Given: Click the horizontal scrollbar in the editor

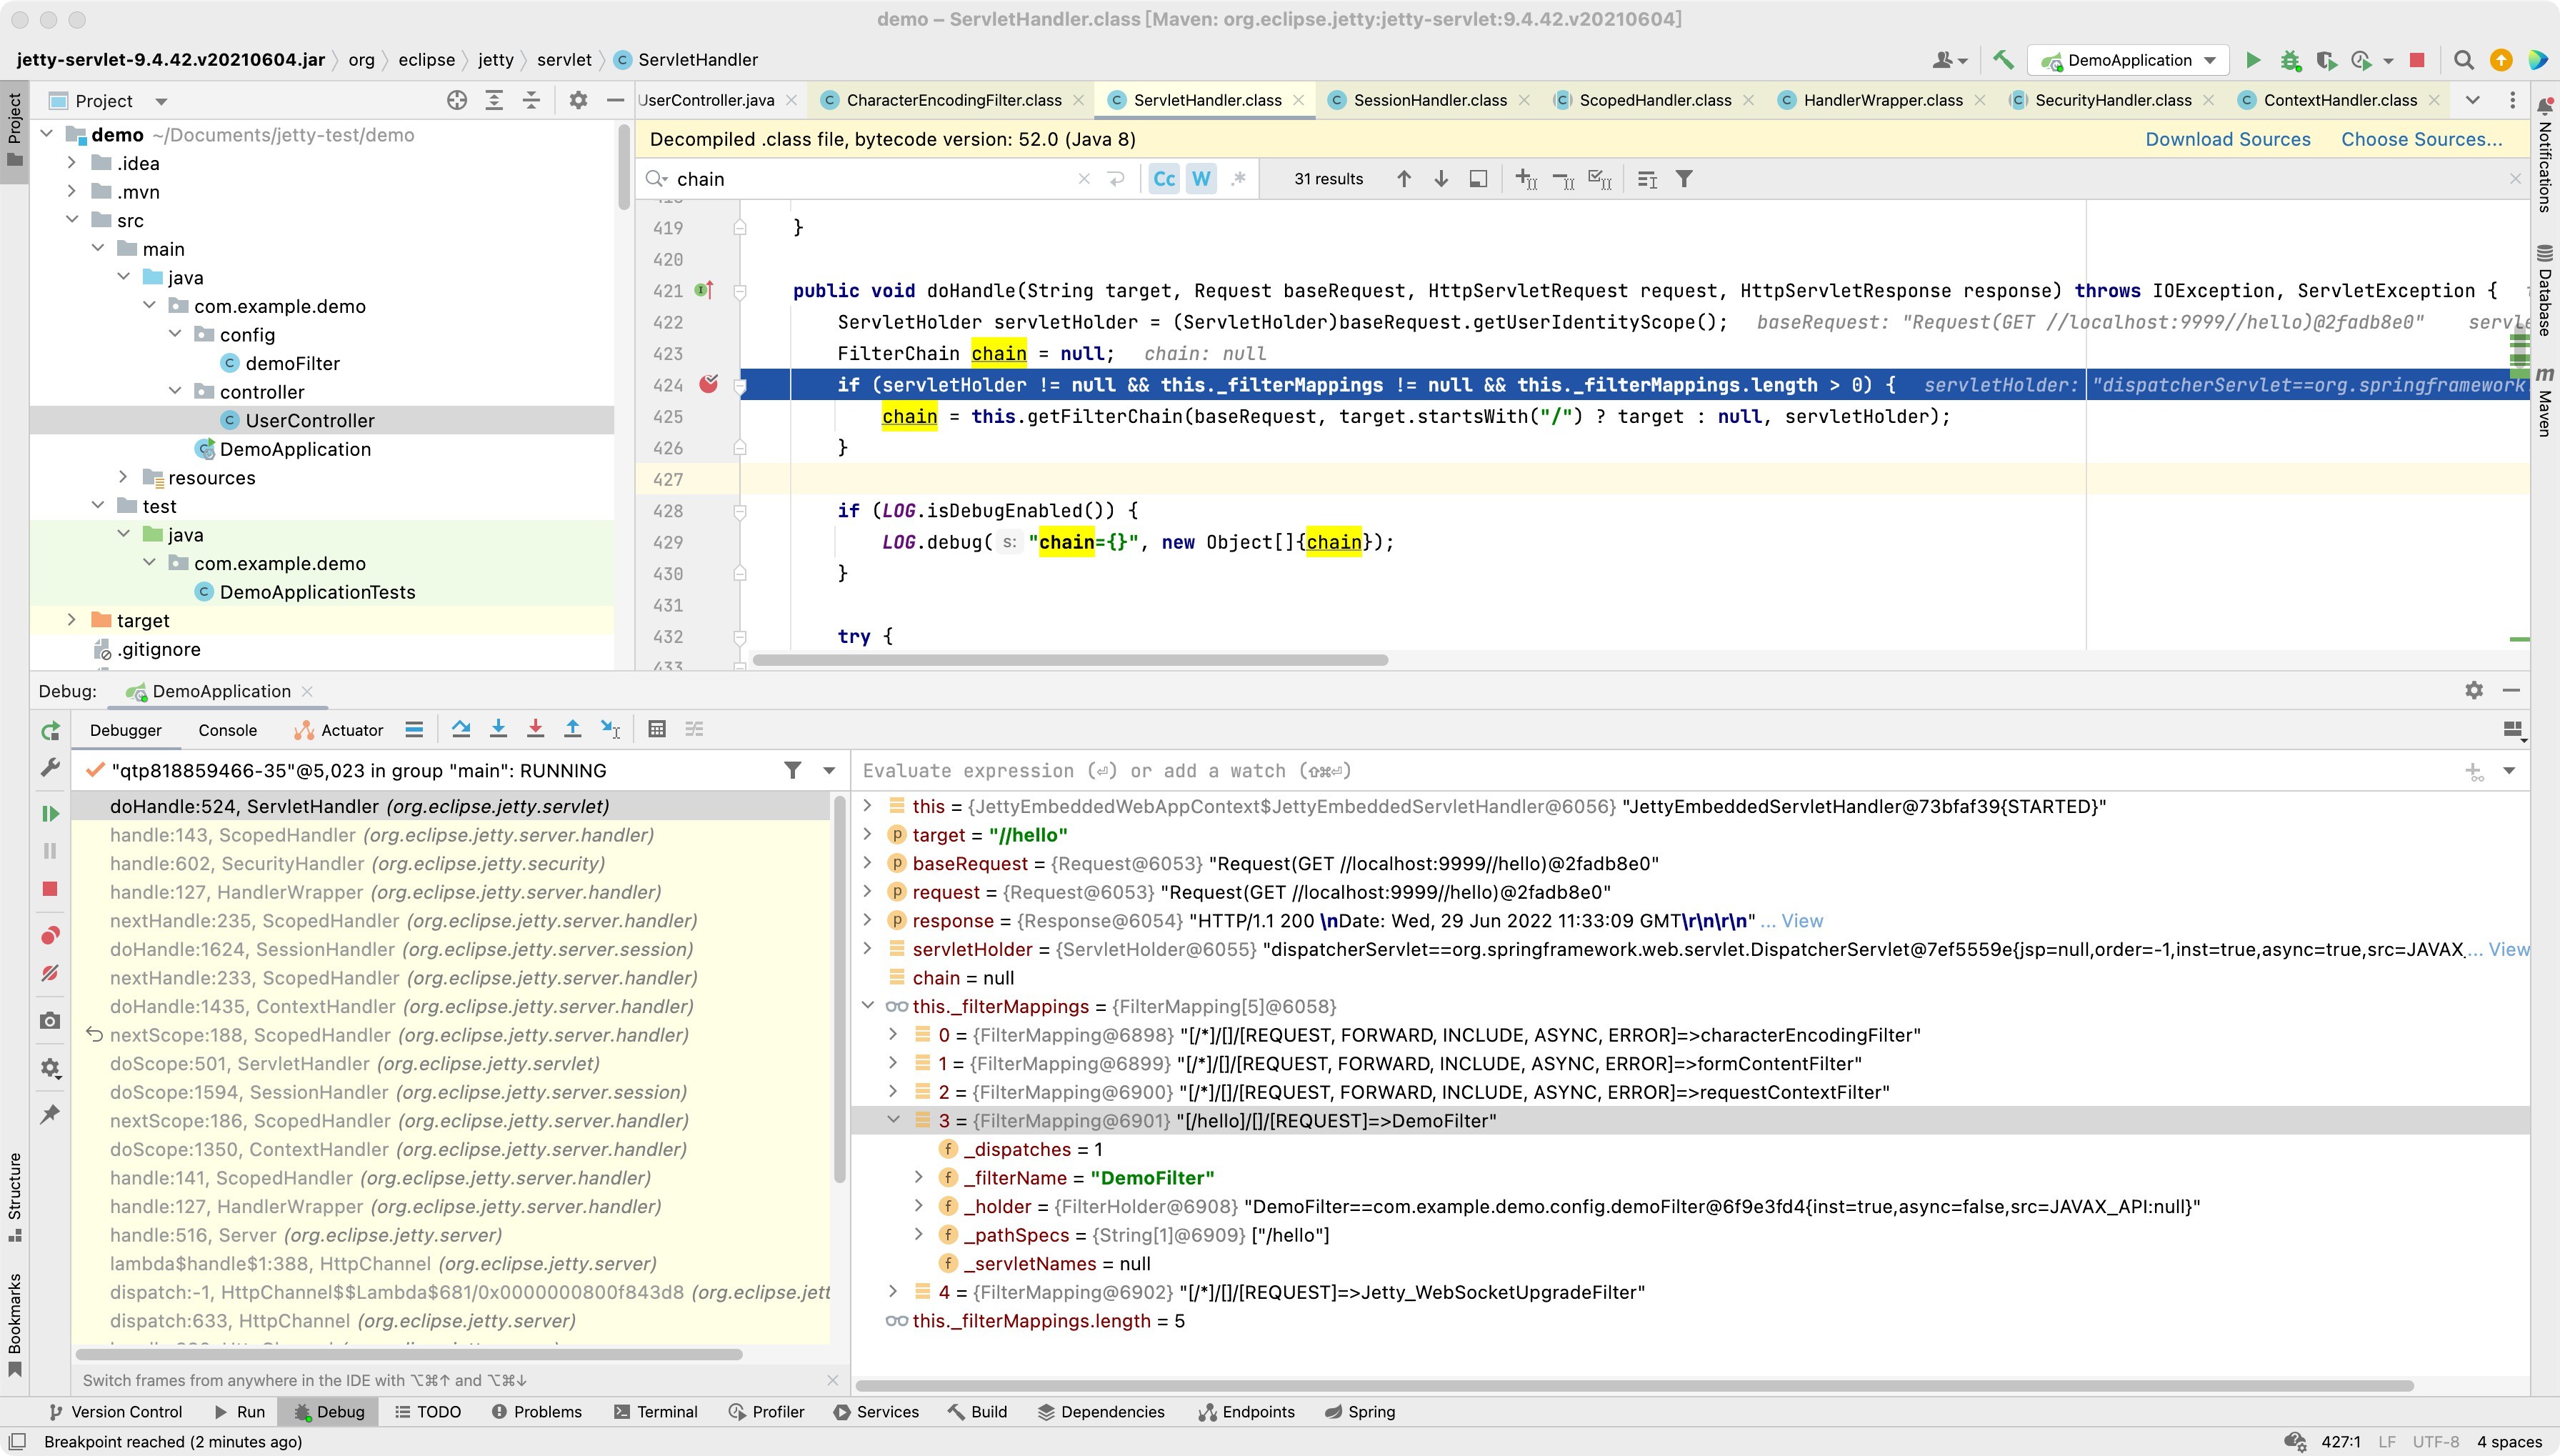Looking at the screenshot, I should (x=1069, y=660).
